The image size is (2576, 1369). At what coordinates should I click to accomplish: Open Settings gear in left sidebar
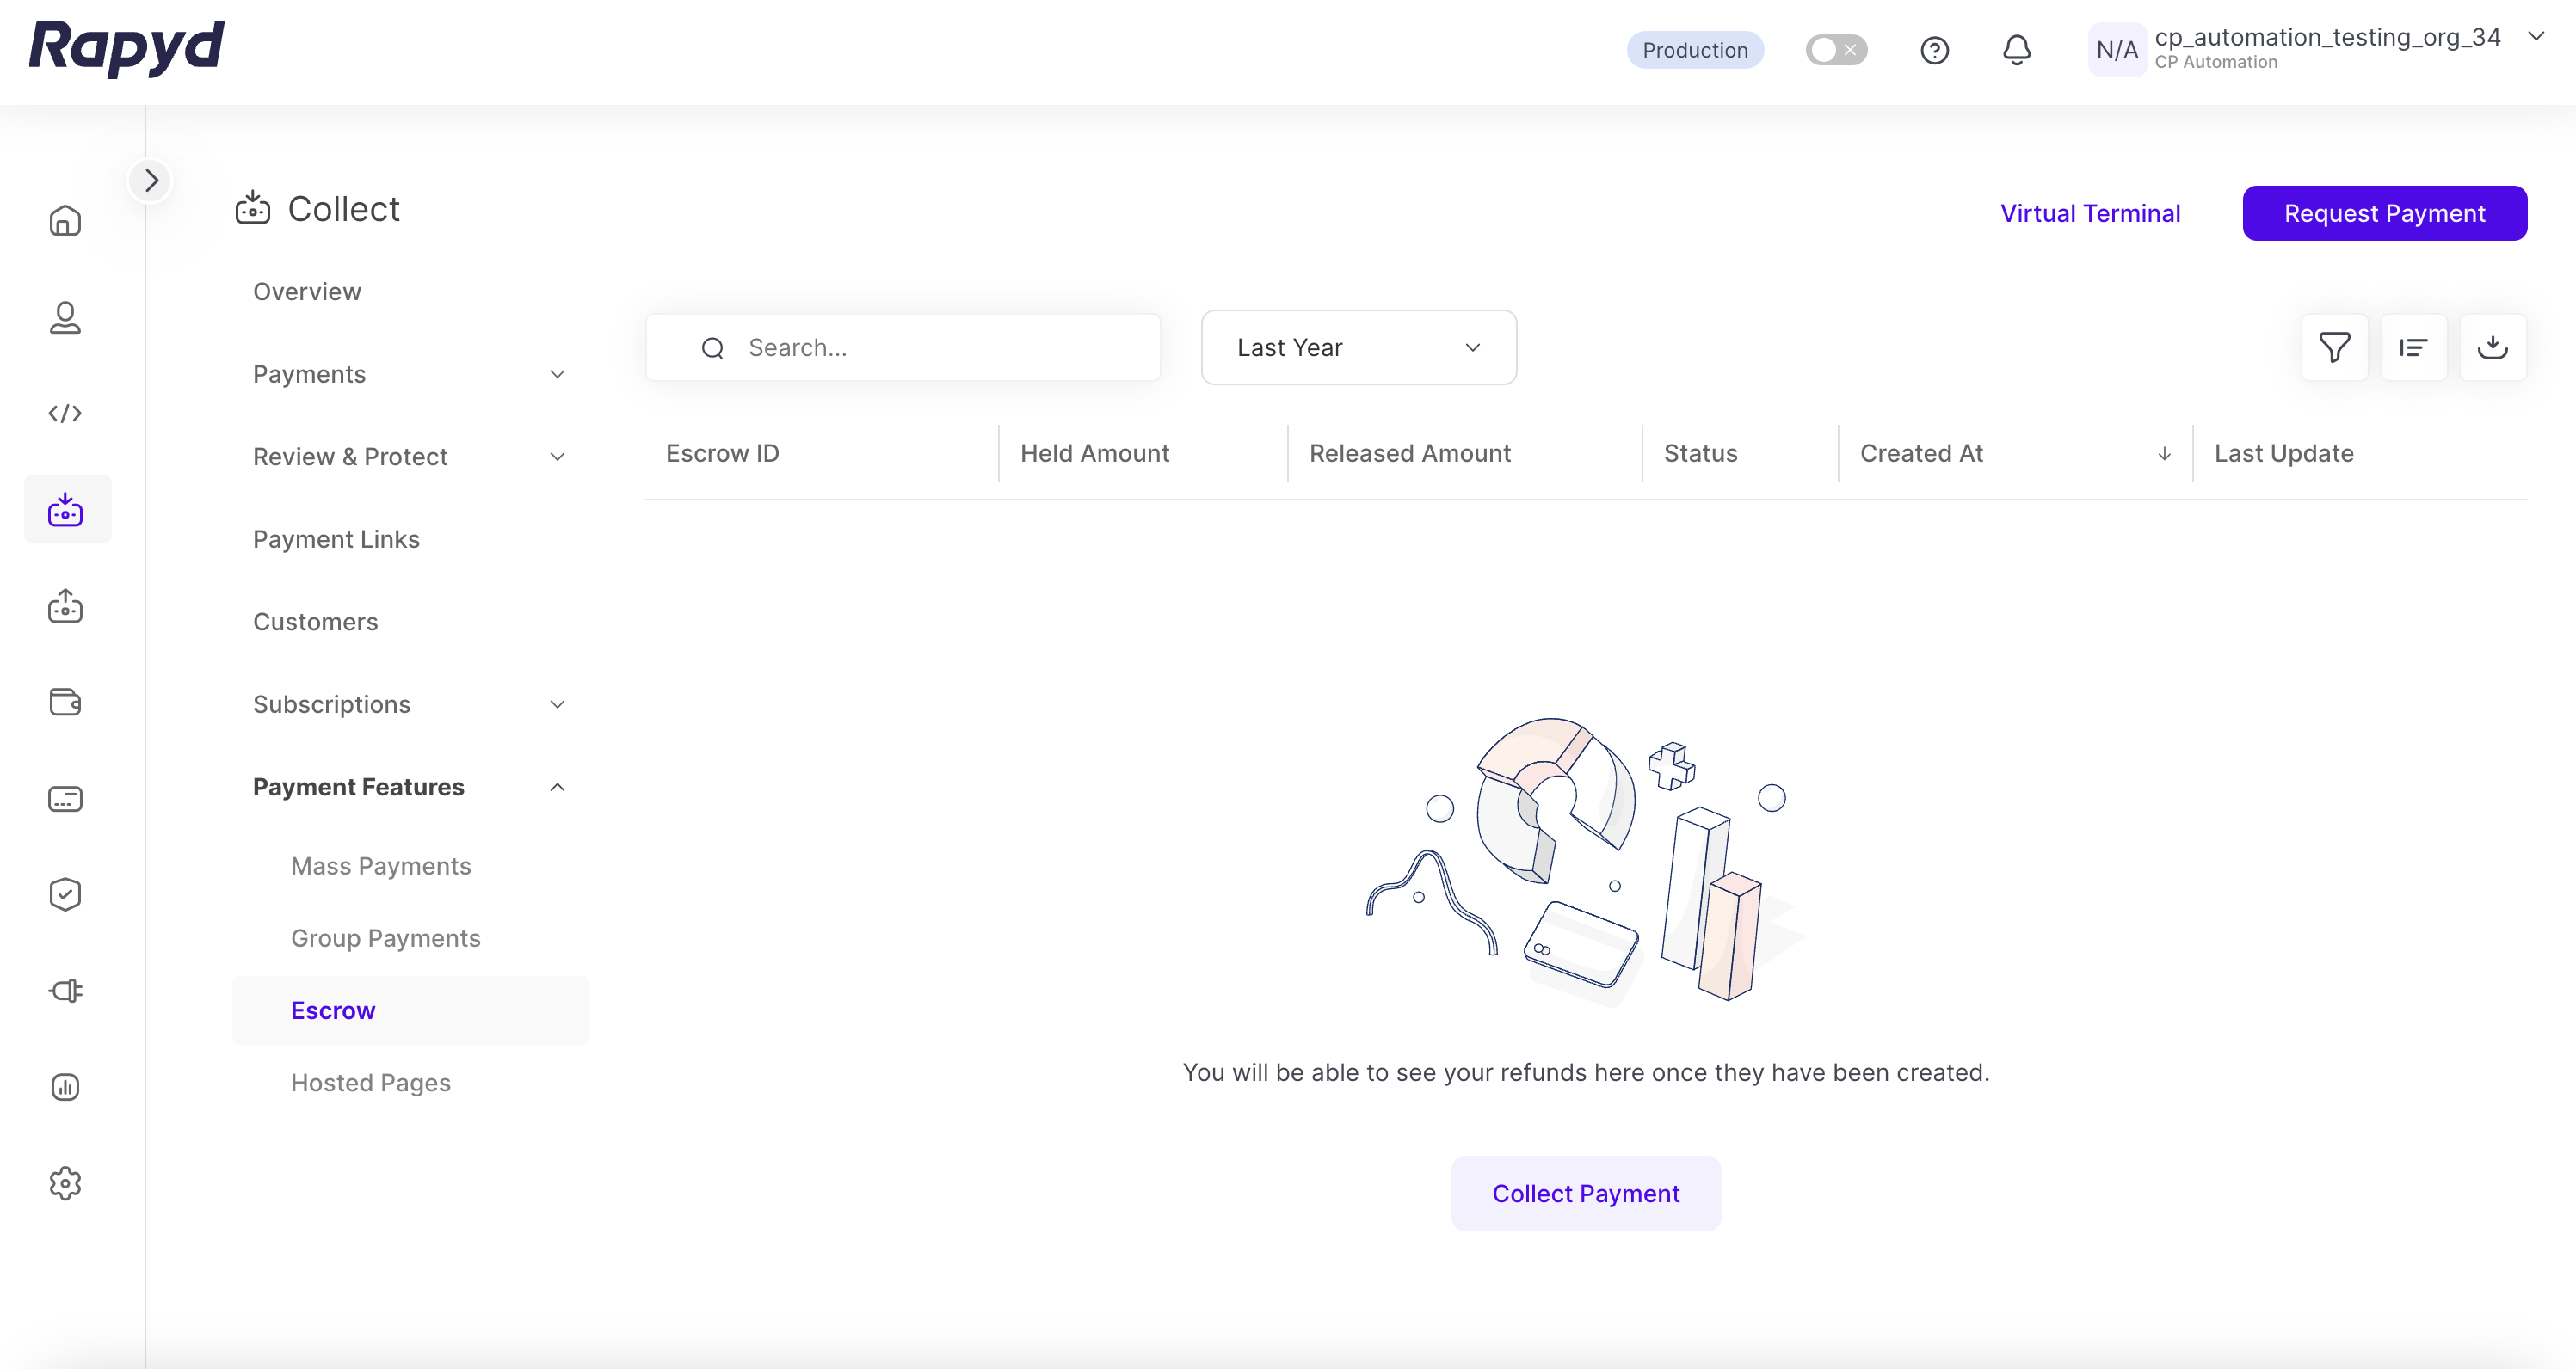(65, 1183)
